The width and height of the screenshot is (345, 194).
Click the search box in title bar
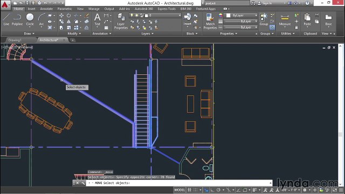226,3
